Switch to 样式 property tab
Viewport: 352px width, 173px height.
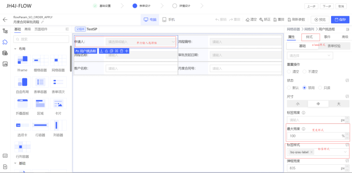pos(309,37)
